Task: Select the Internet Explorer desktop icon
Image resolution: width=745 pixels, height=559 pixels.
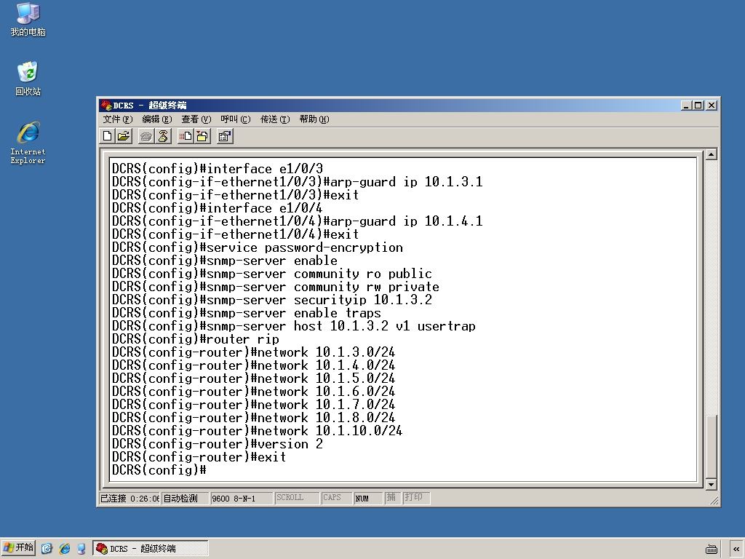Action: (28, 143)
